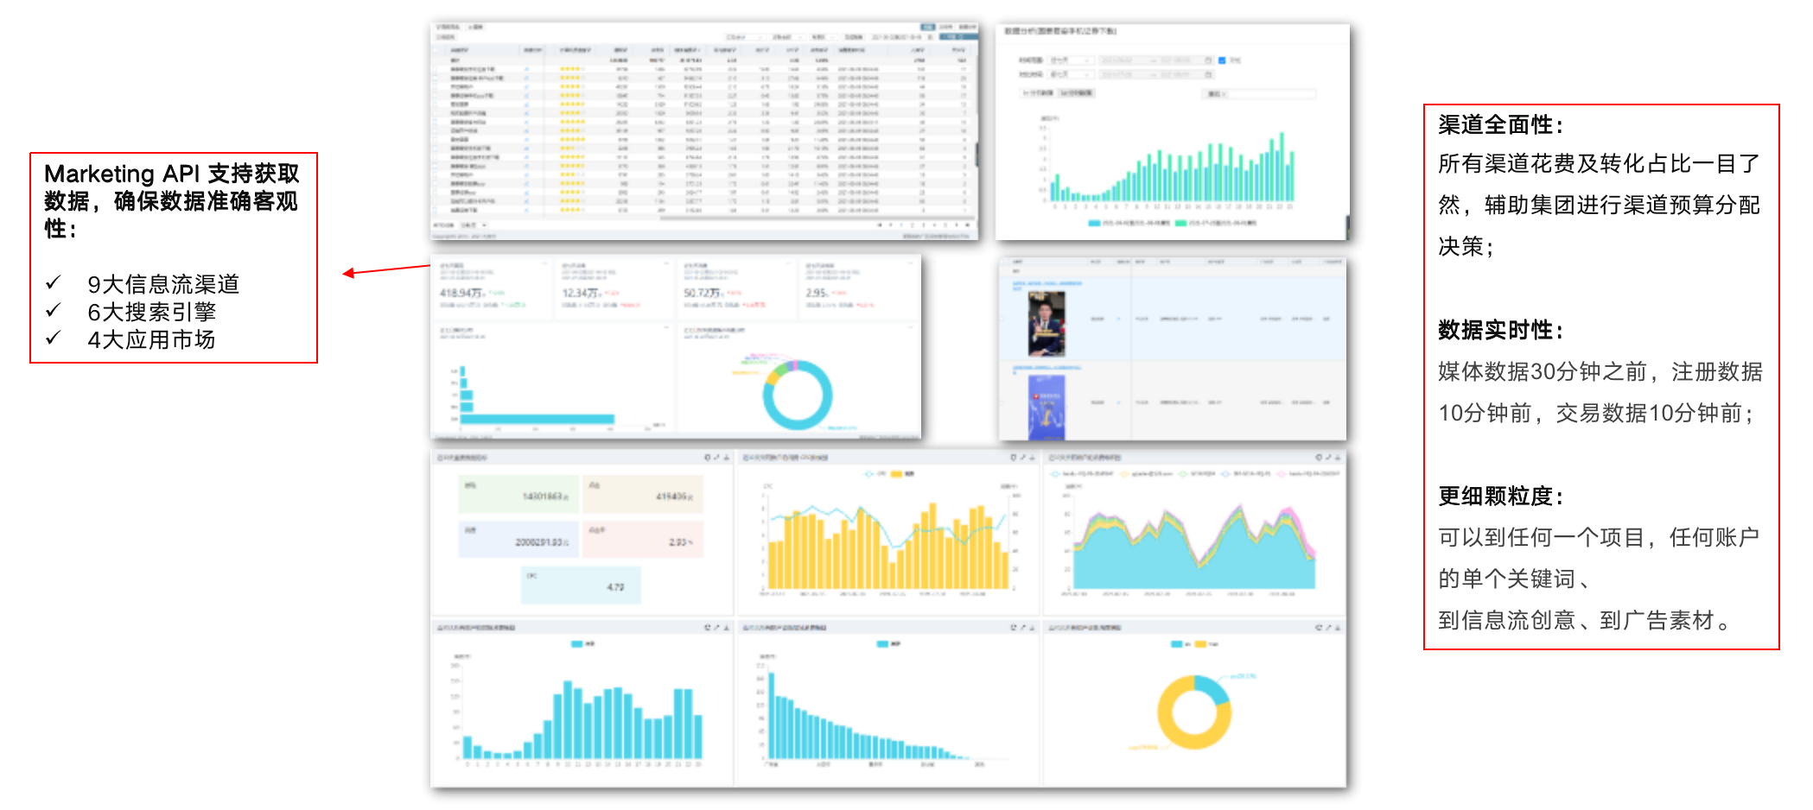Expand the yellow bar and line combo chart
This screenshot has width=1813, height=810.
point(1022,457)
